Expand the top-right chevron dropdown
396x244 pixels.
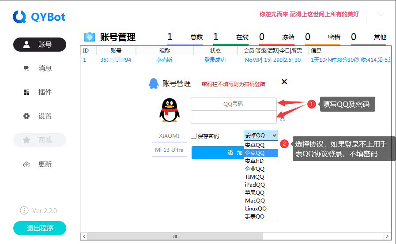click(381, 14)
